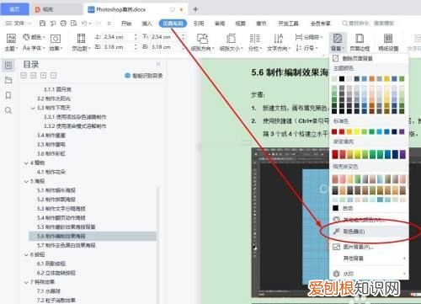This screenshot has height=304, width=421.
Task: Click the print preview icon
Action: (x=74, y=24)
